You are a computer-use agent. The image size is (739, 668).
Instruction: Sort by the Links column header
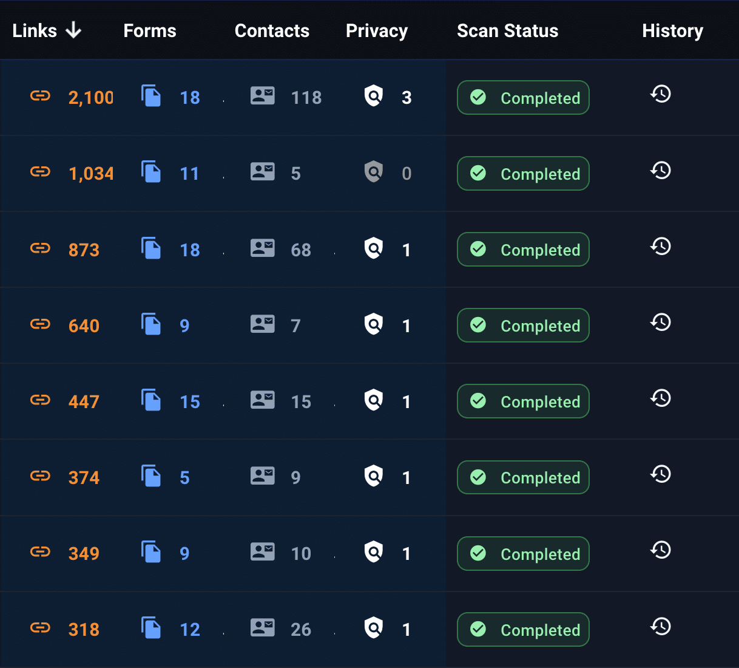click(35, 31)
